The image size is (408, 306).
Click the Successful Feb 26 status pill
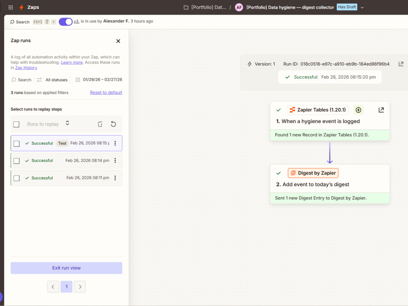click(x=330, y=77)
